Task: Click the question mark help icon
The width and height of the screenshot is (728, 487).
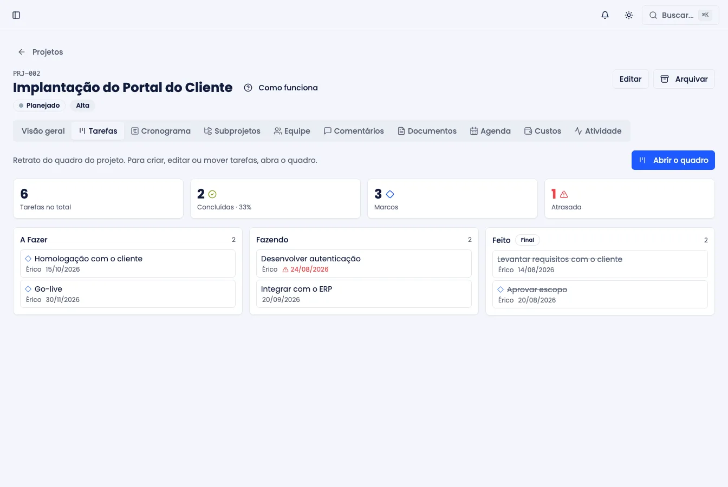Action: (x=248, y=88)
